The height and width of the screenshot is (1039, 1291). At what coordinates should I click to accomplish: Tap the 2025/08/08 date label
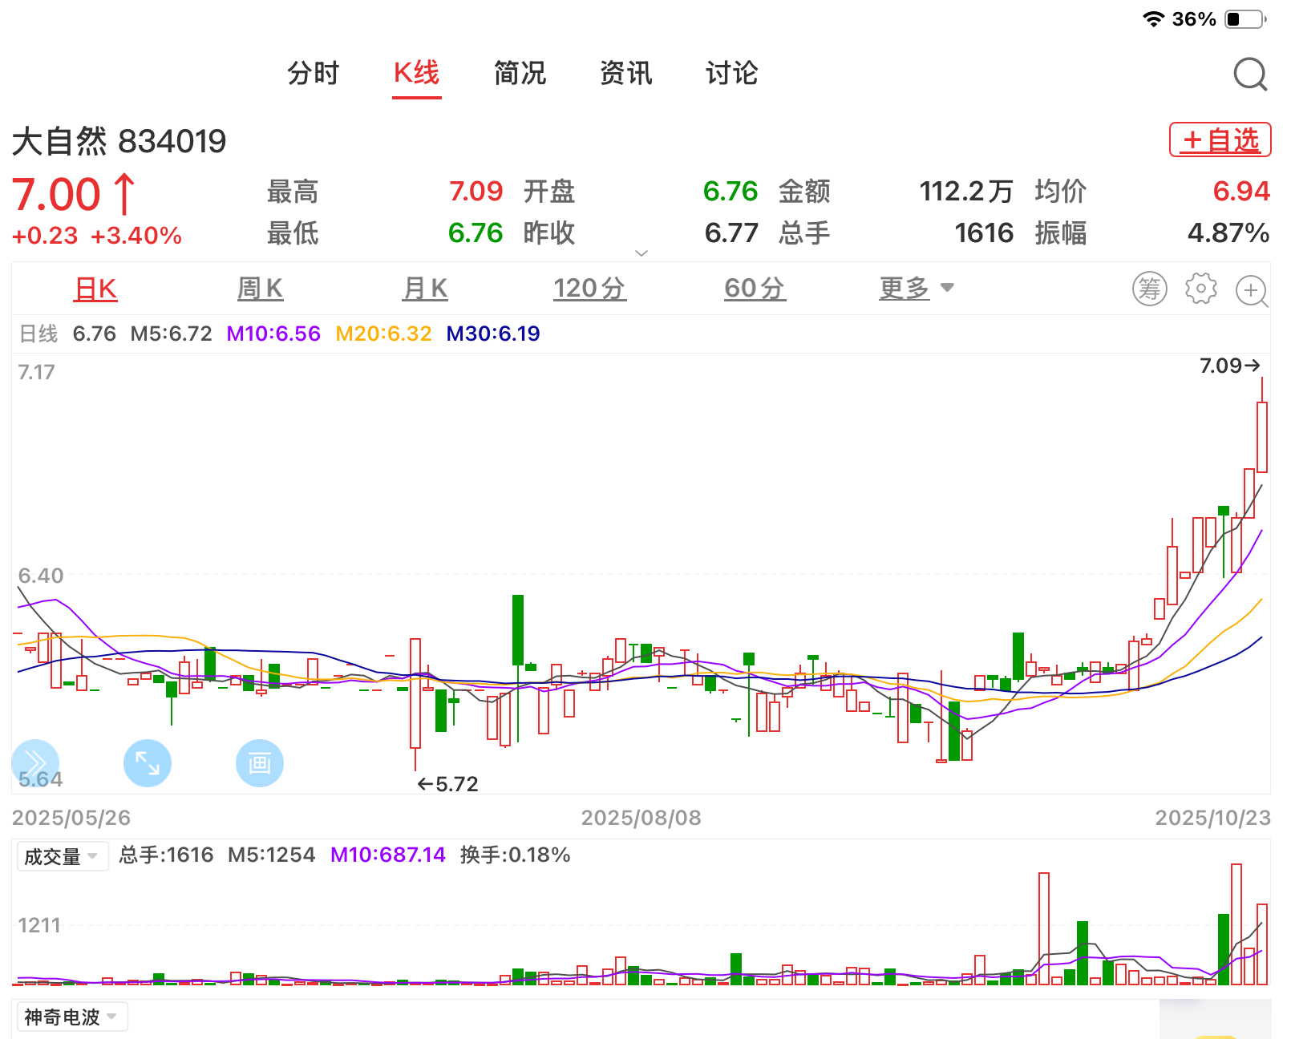click(641, 818)
